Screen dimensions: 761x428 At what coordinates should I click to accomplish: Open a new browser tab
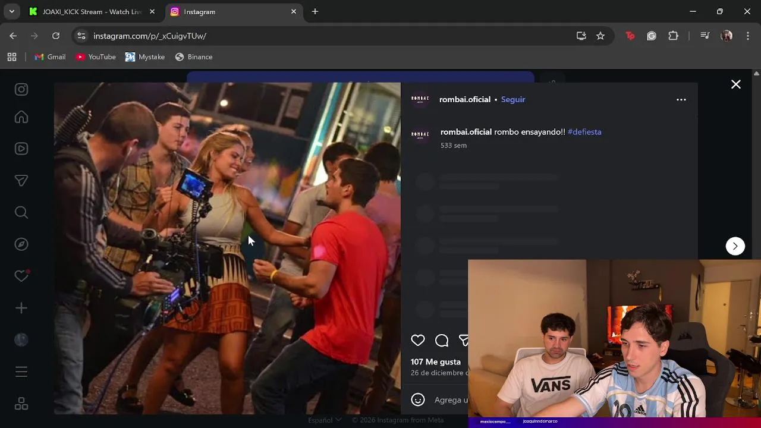click(315, 11)
